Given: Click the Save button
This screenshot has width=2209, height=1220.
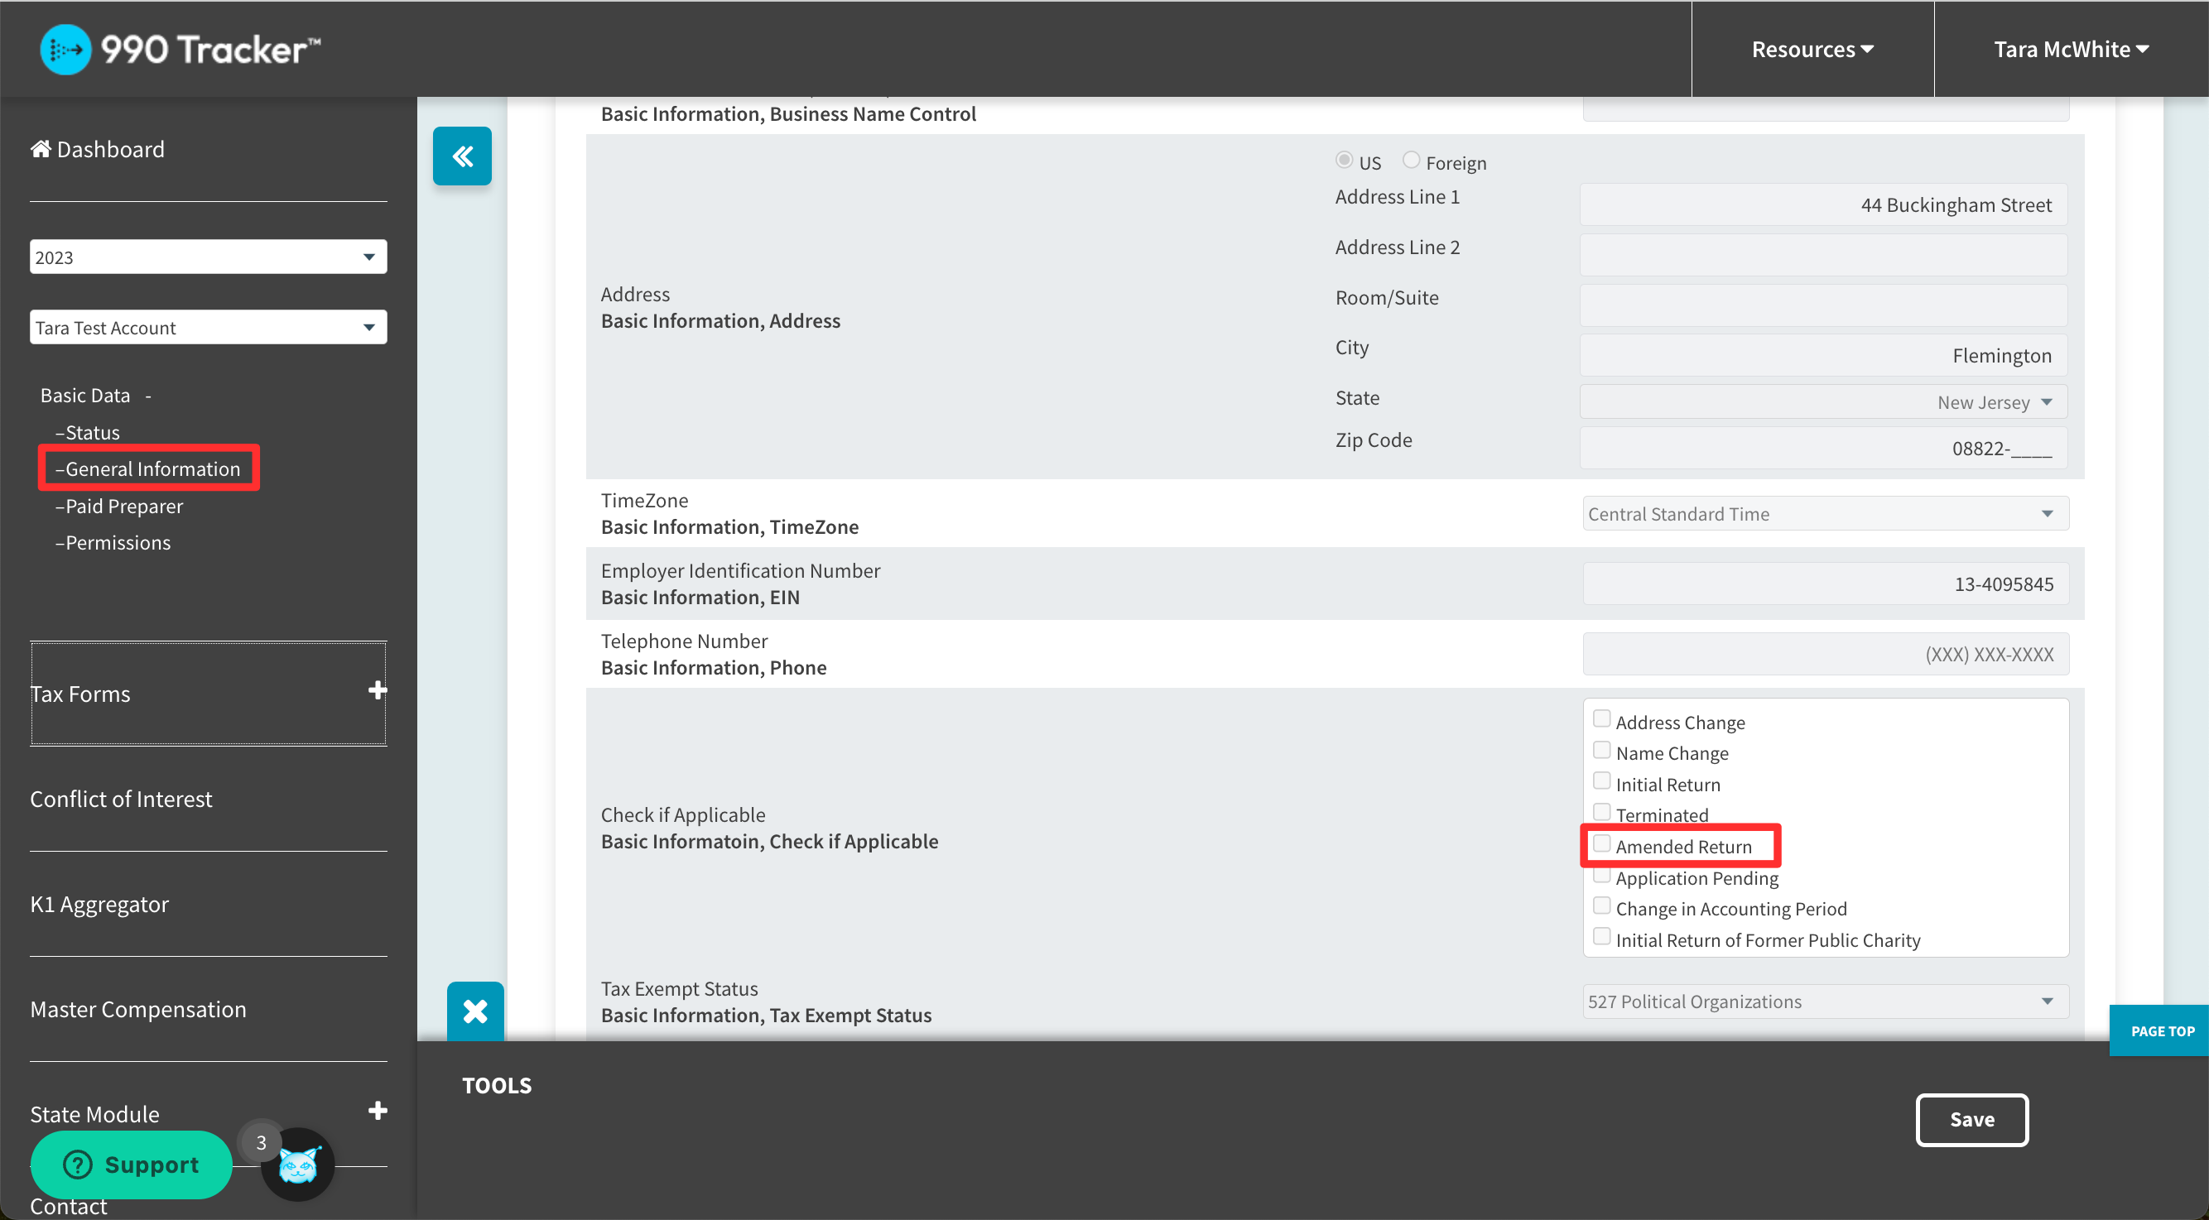Looking at the screenshot, I should click(x=1971, y=1120).
